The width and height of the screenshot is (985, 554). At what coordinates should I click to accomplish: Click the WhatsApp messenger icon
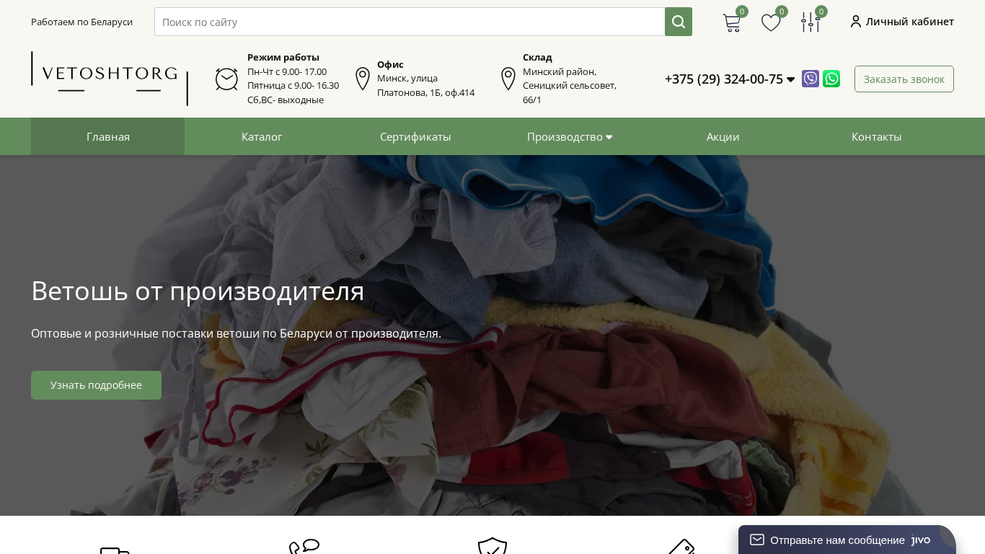pos(831,79)
